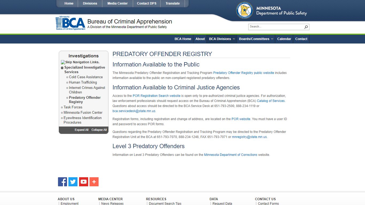Open Human Trafficking in sidebar
Screen dimensions: 365x205
click(83, 82)
